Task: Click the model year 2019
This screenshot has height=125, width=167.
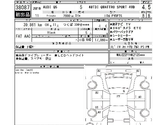Action: coord(37,8)
